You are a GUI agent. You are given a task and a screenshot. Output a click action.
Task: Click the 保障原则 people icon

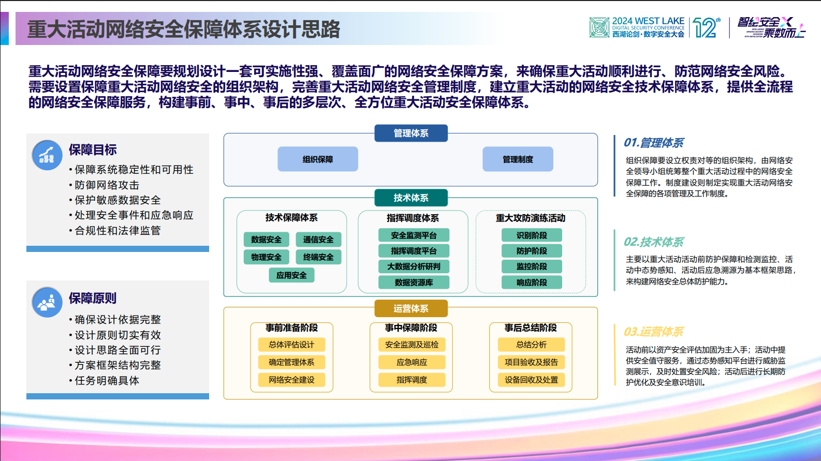[47, 302]
